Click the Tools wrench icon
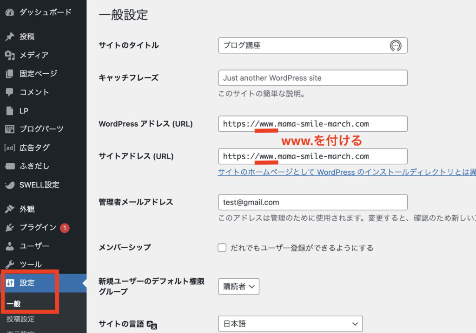Screen dimensions: 476x333 tap(10, 265)
